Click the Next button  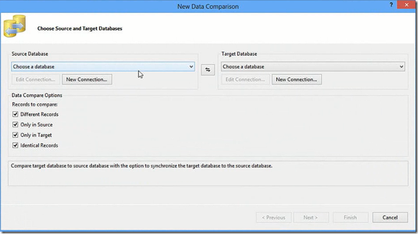click(311, 217)
